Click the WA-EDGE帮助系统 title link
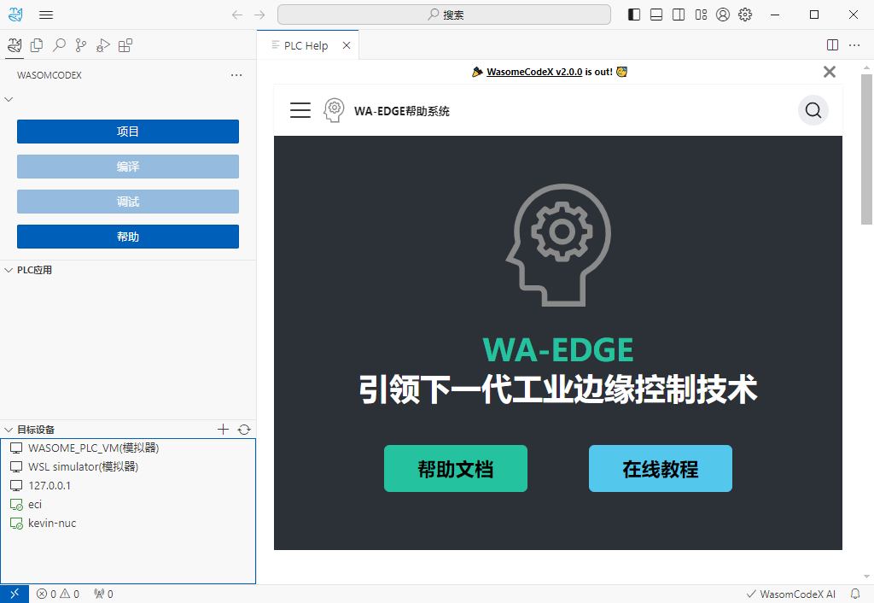 (x=402, y=111)
